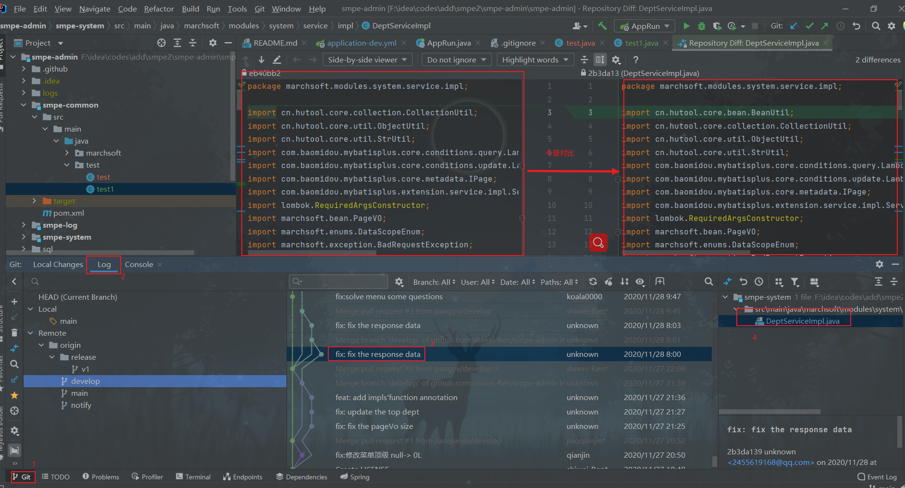The height and width of the screenshot is (488, 905).
Task: Open Highlight words dropdown
Action: [535, 60]
